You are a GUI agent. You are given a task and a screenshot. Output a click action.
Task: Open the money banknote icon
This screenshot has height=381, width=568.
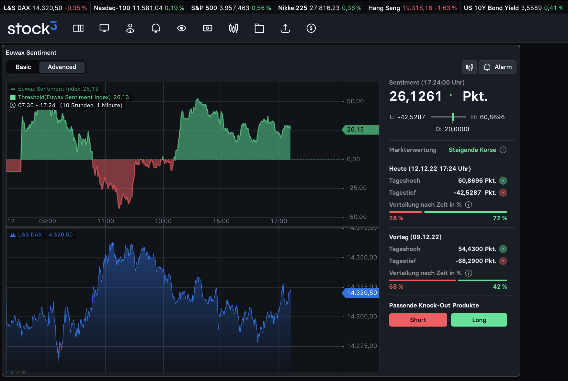(x=208, y=28)
